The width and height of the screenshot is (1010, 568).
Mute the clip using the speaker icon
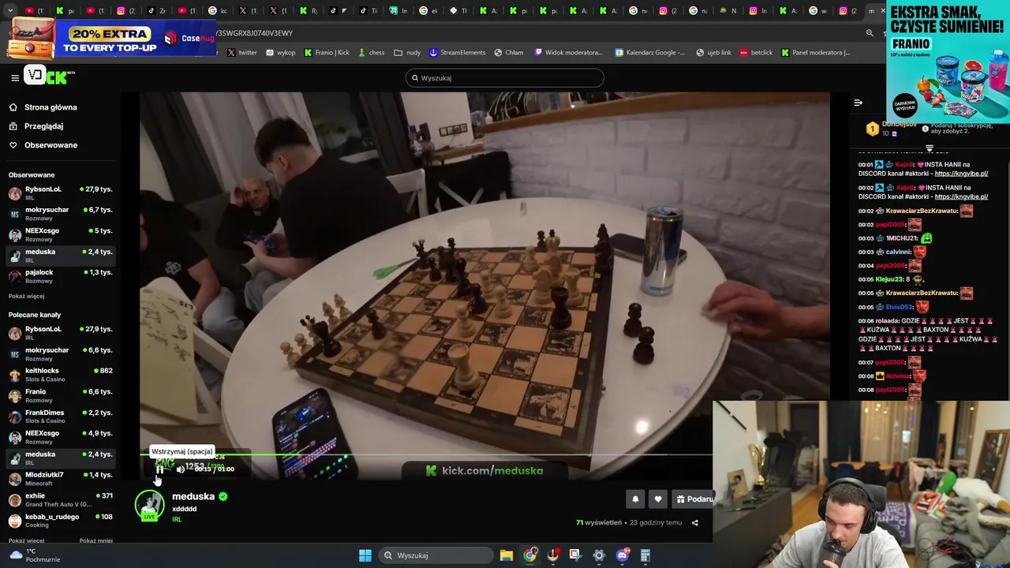[180, 469]
